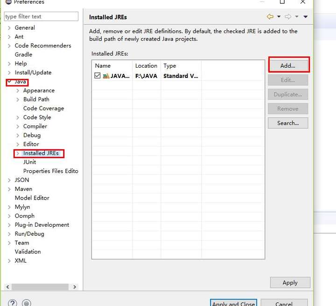Click the Duplicate... button
This screenshot has height=306, width=336.
[288, 94]
